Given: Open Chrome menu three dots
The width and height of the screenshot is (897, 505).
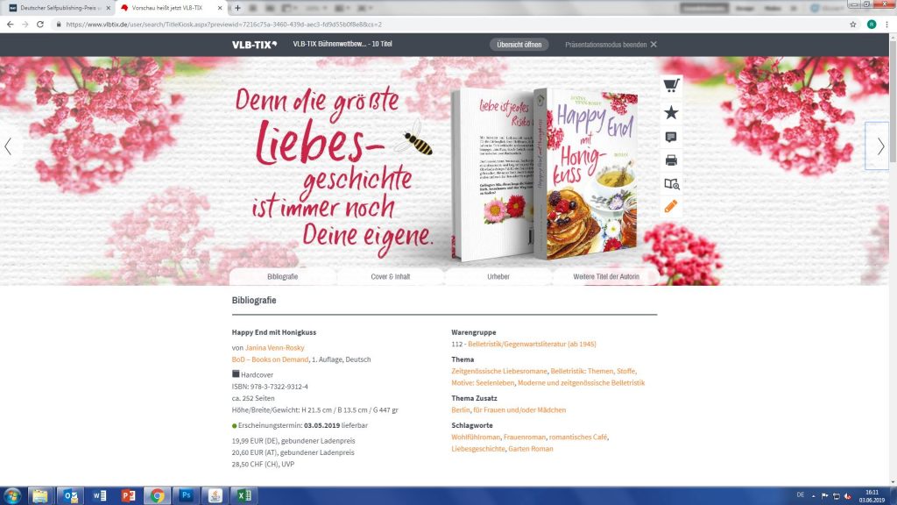Looking at the screenshot, I should [x=886, y=25].
